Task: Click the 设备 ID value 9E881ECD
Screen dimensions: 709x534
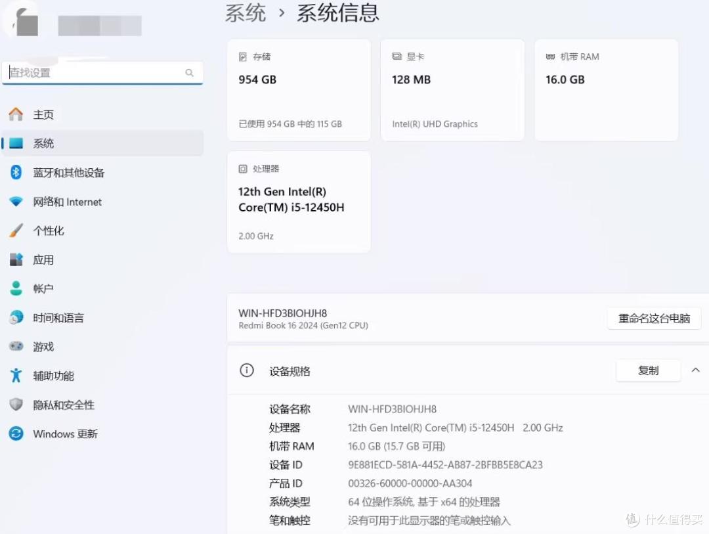Action: click(445, 465)
